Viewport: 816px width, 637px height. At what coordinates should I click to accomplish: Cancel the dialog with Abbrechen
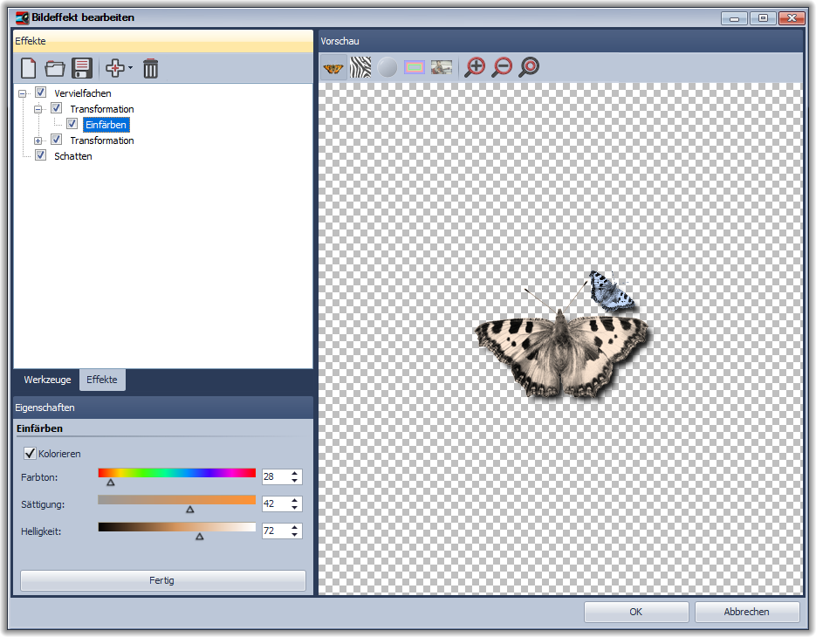coord(746,612)
